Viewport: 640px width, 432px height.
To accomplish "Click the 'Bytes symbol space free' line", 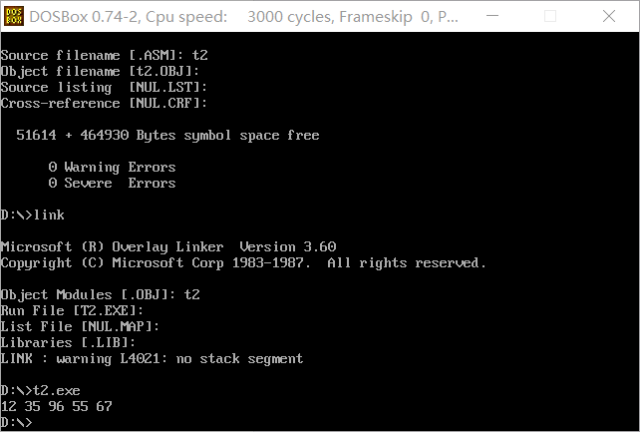I will point(167,135).
